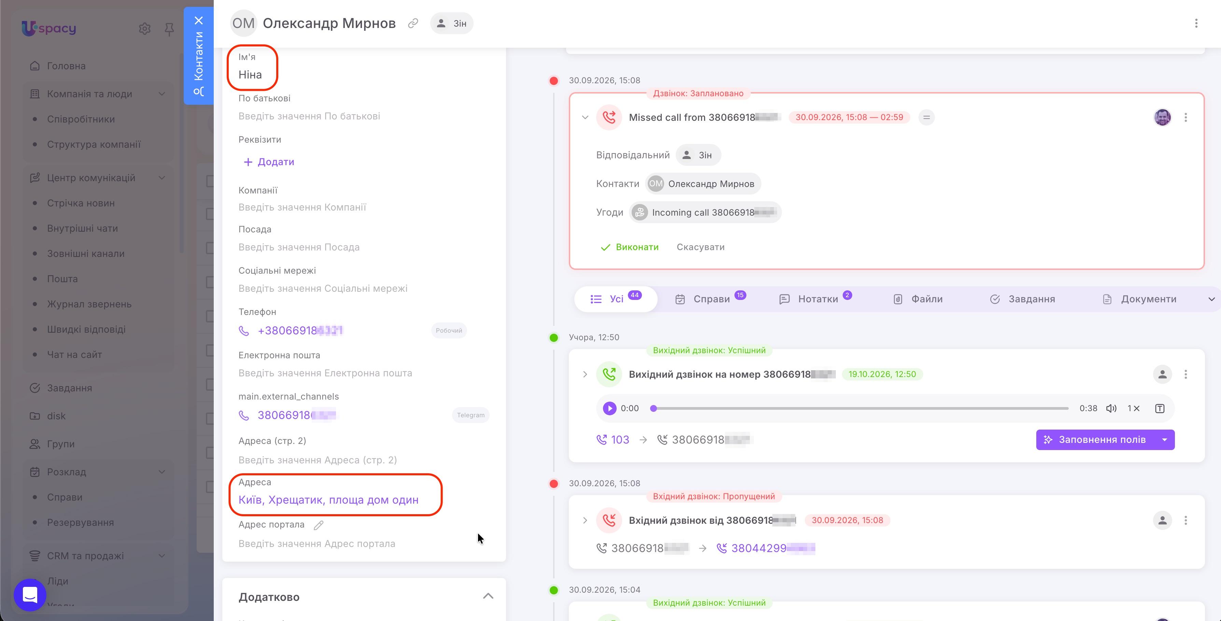1221x621 pixels.
Task: Collapse the Додатково section
Action: pyautogui.click(x=488, y=596)
